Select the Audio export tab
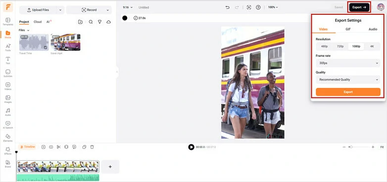The height and width of the screenshot is (182, 387). tap(373, 29)
